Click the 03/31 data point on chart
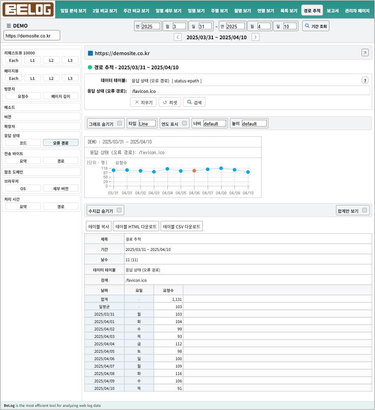This screenshot has height=410, width=375. [114, 170]
